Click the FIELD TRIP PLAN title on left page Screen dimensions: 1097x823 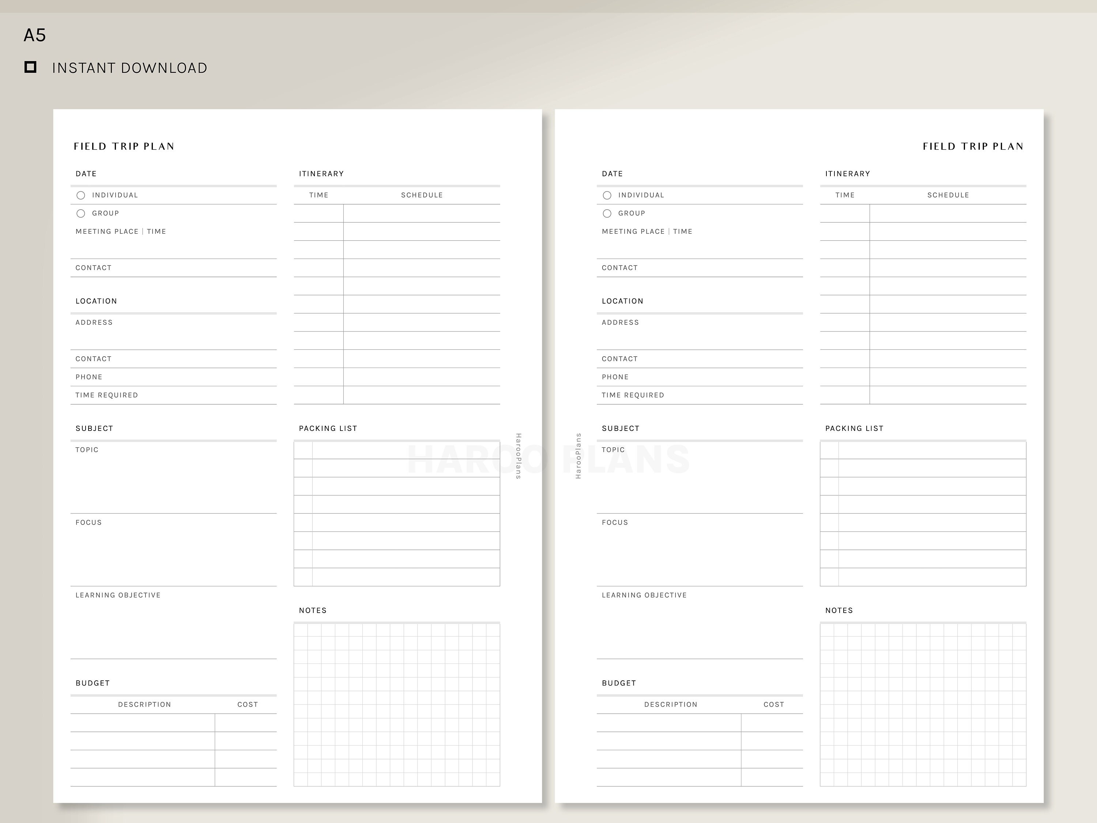coord(124,146)
